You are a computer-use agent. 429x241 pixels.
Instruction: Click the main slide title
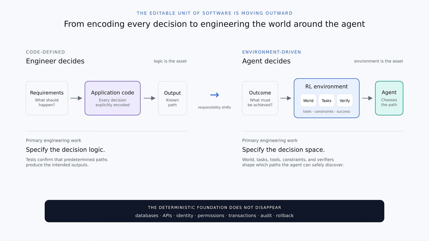coord(214,24)
